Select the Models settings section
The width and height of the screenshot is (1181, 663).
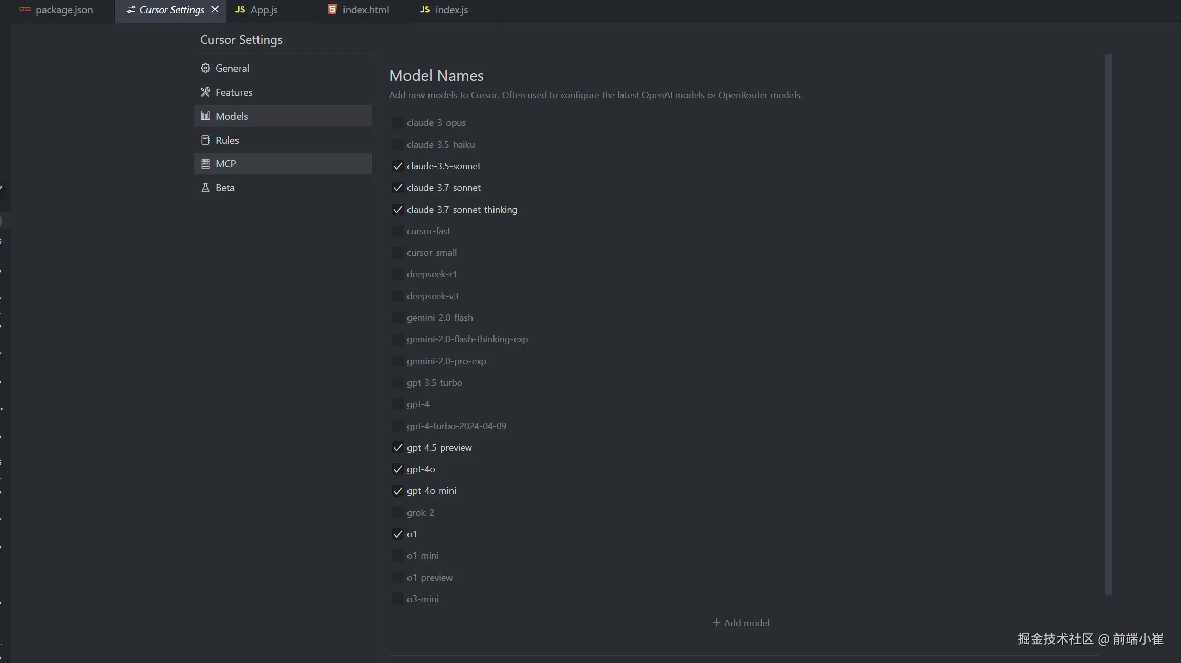pos(283,116)
